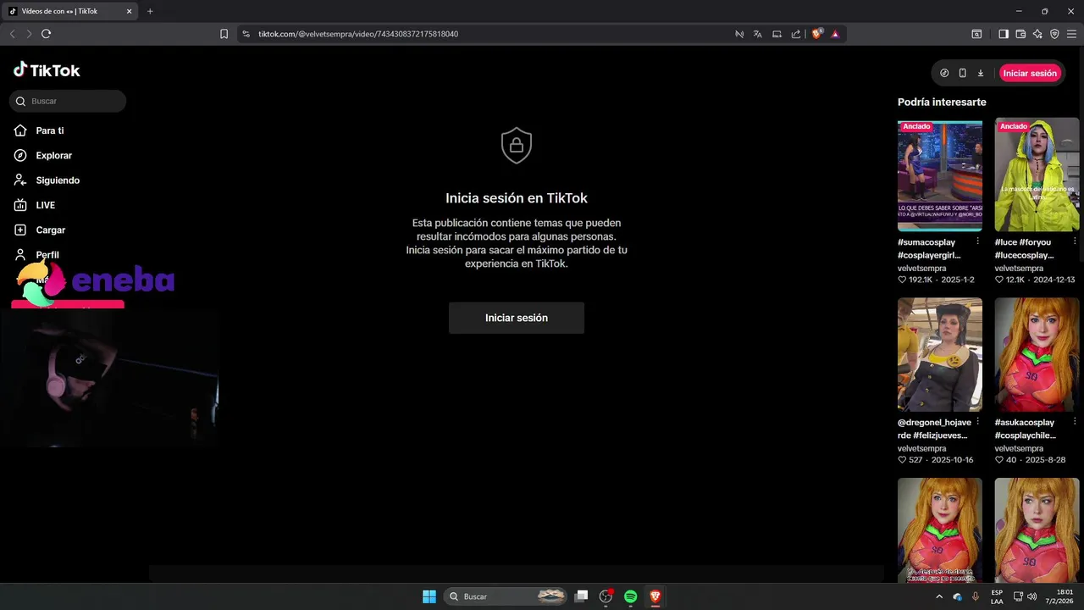The image size is (1084, 610).
Task: Click the #luce #foryou #lucecosplay caption
Action: pyautogui.click(x=1025, y=248)
